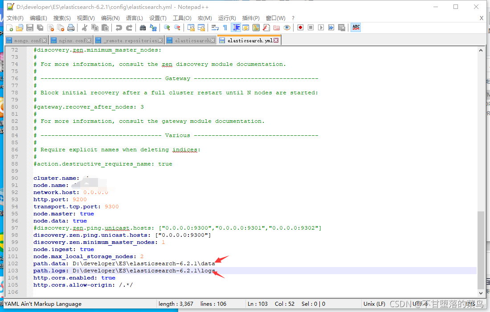Redo the edit using the toolbar arrow
Viewport: 490px width, 312px height.
coord(129,28)
